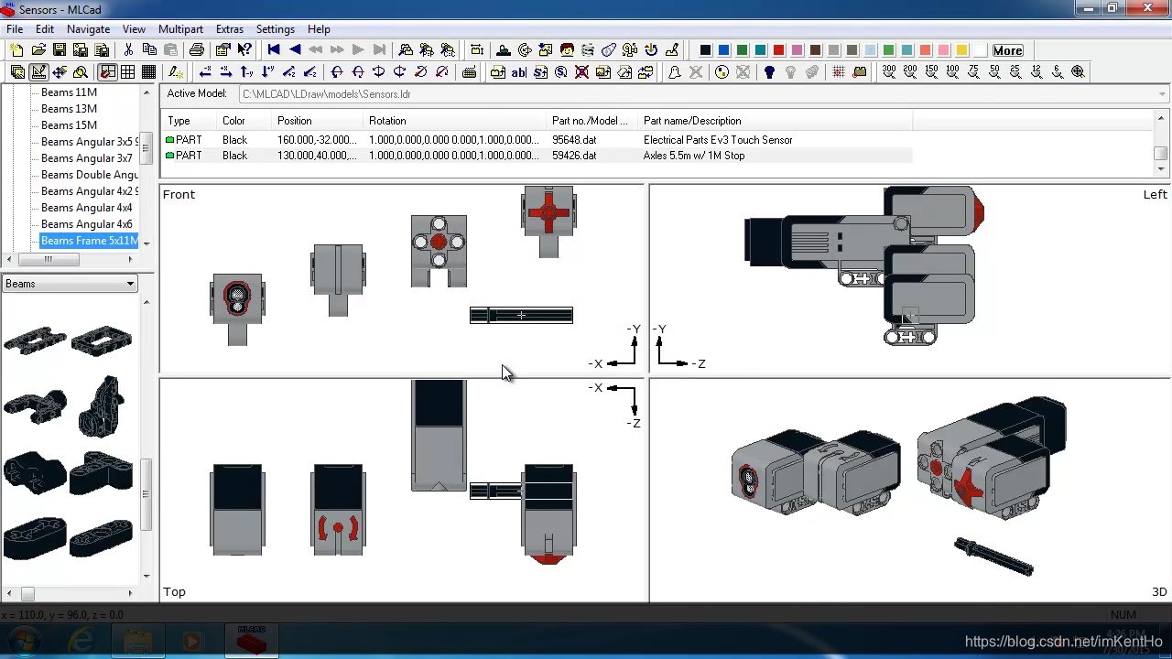Viewport: 1172px width, 659px height.
Task: Set zoom to 25 percent
Action: [1015, 71]
